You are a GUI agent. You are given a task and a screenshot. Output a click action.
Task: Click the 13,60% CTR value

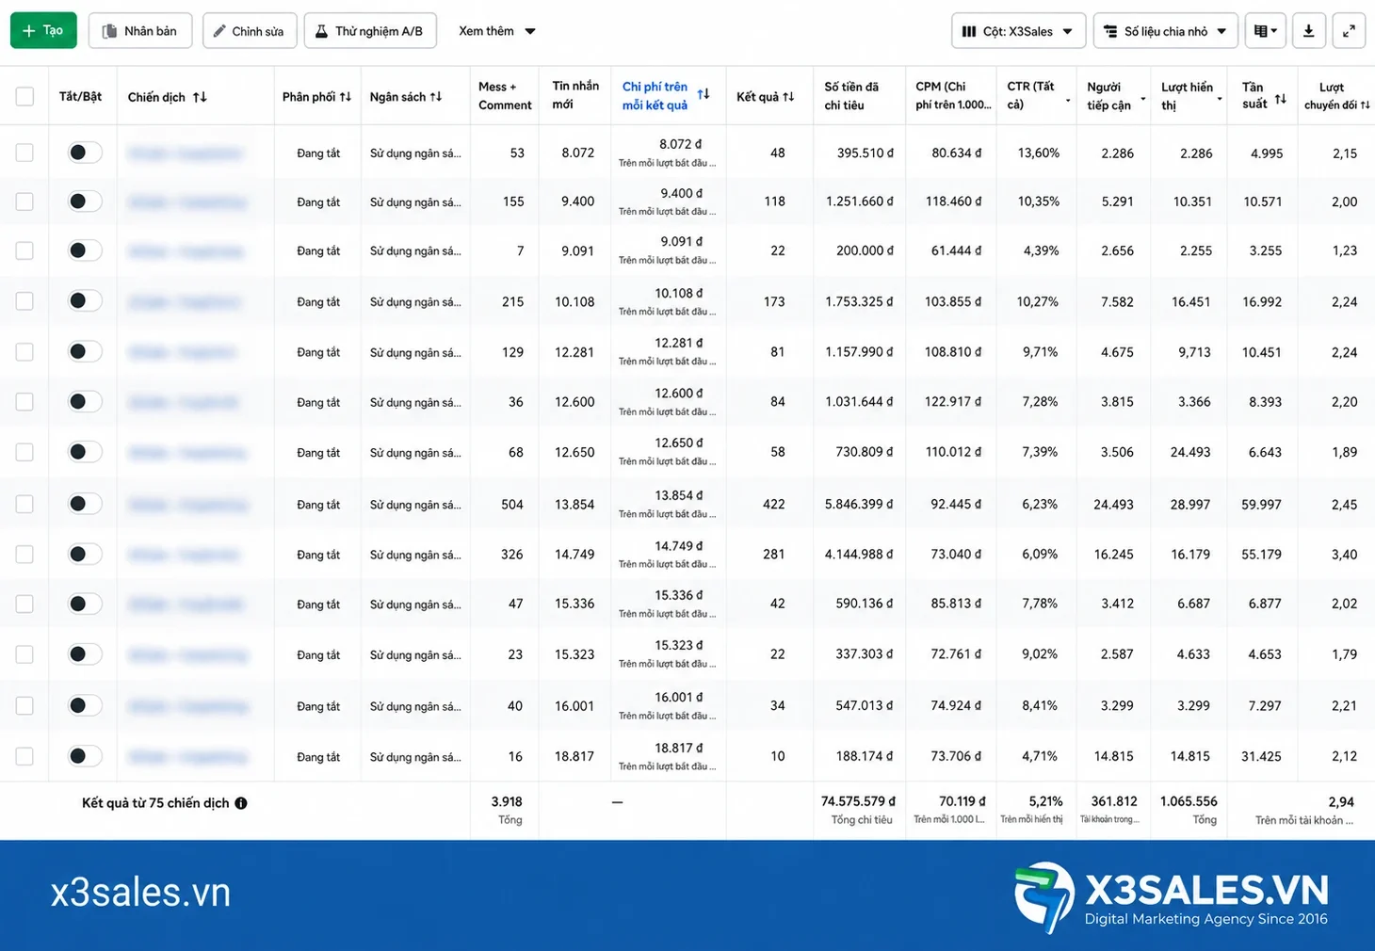click(x=1038, y=153)
